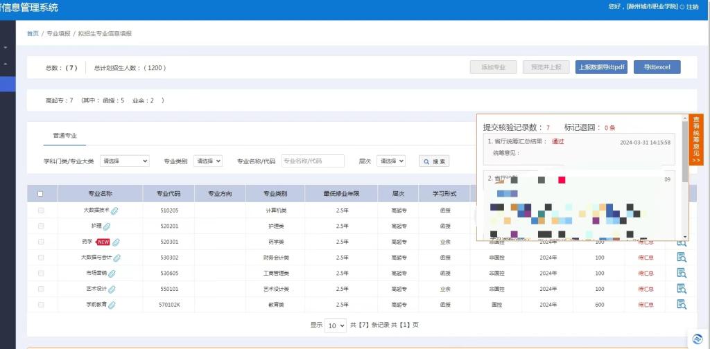This screenshot has height=349, width=710.
Task: Check the checkbox for 大数据技术 row
Action: 40,210
